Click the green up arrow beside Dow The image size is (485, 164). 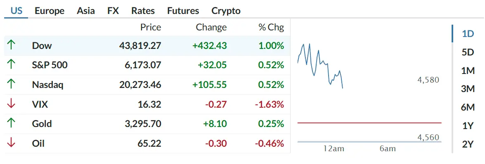[x=11, y=45]
